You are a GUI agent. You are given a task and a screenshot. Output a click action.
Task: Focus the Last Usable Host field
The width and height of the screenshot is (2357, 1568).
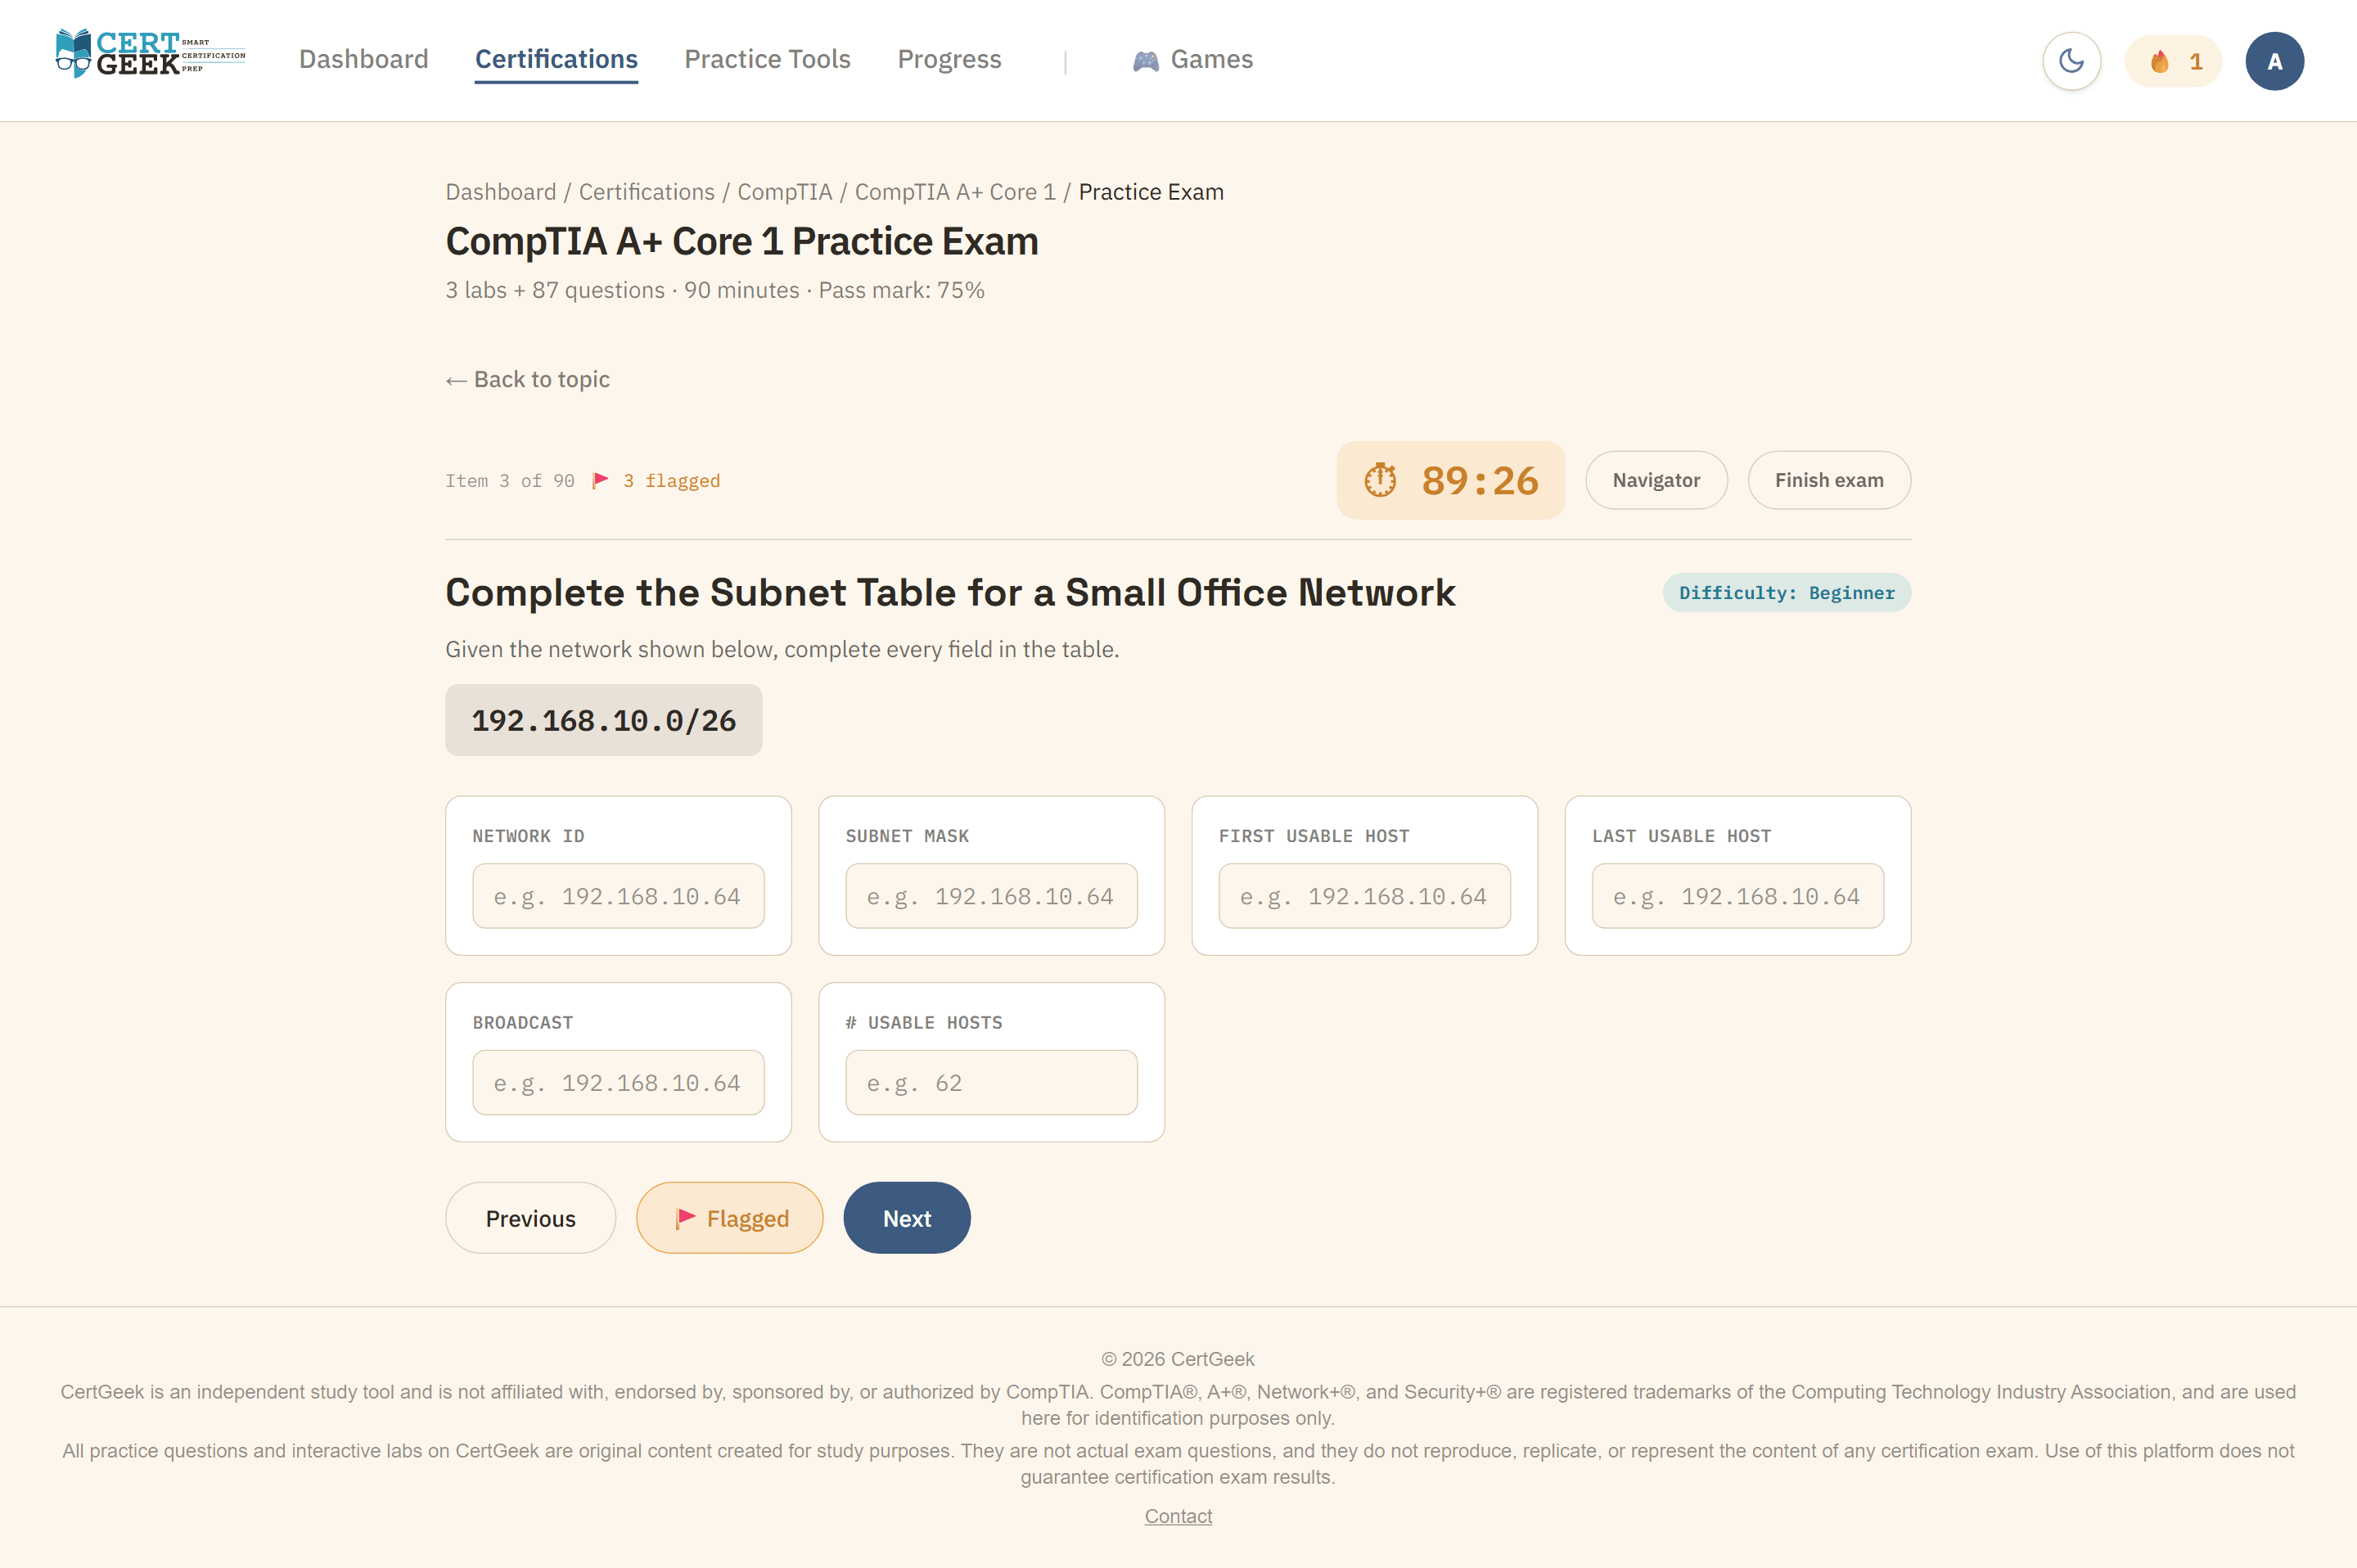(x=1737, y=896)
